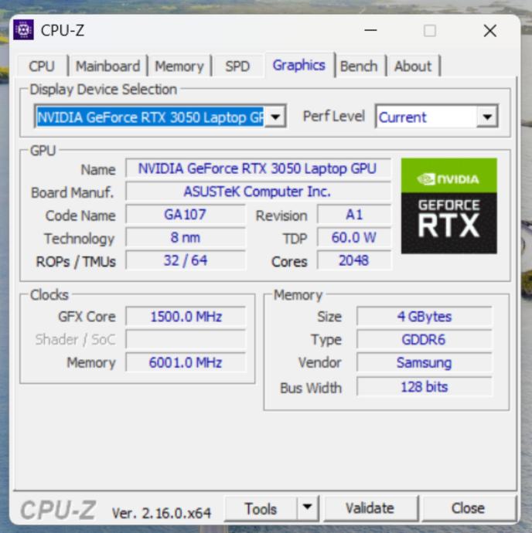Close the CPU-Z window with X

pos(490,31)
